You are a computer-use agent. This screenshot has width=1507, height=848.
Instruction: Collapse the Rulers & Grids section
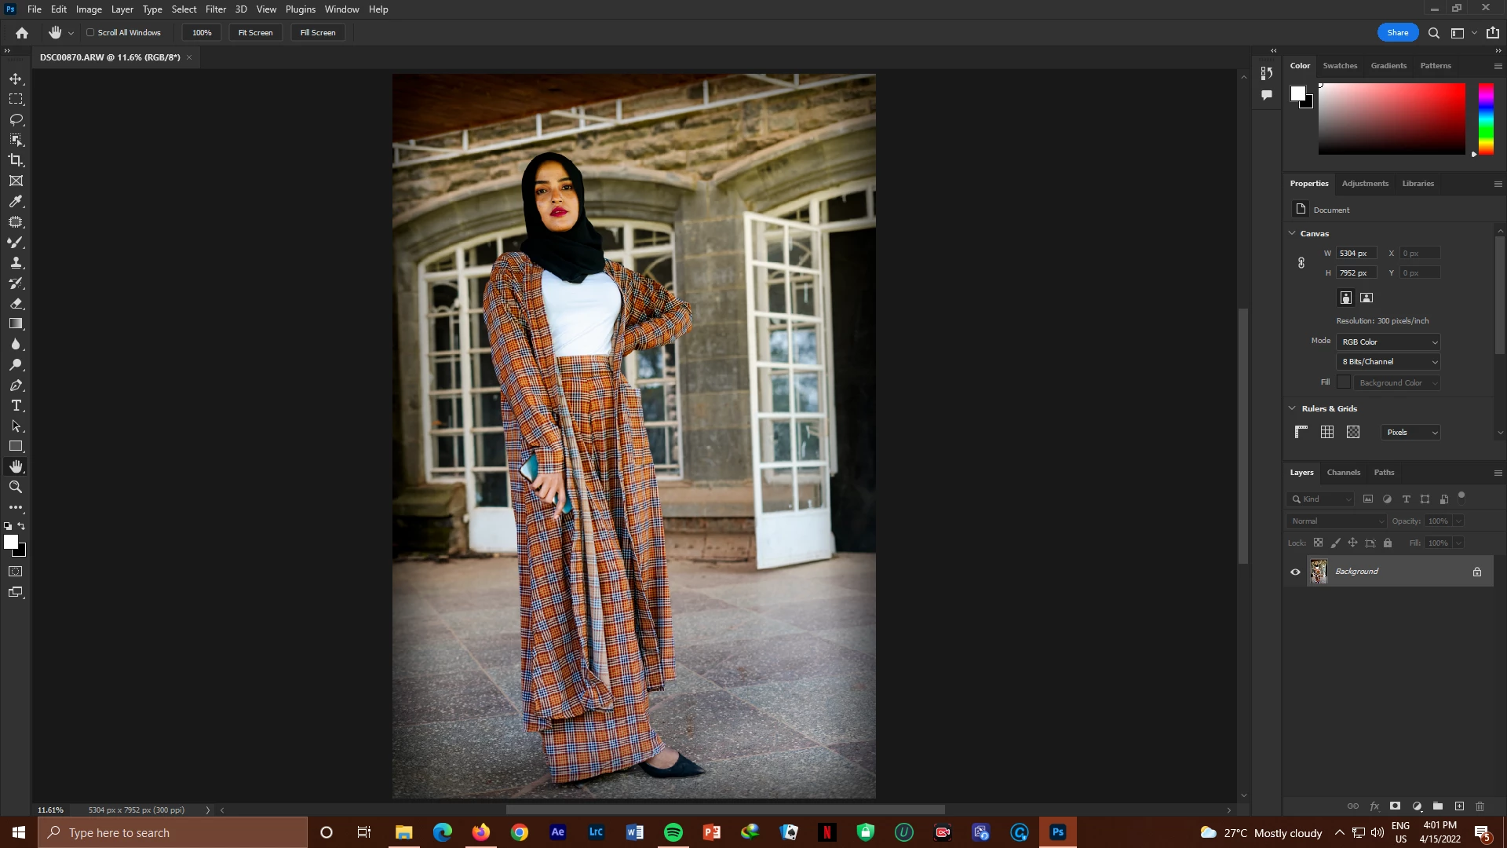[1292, 408]
